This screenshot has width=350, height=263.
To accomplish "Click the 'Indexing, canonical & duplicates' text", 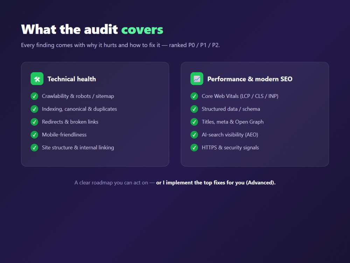I will [79, 109].
